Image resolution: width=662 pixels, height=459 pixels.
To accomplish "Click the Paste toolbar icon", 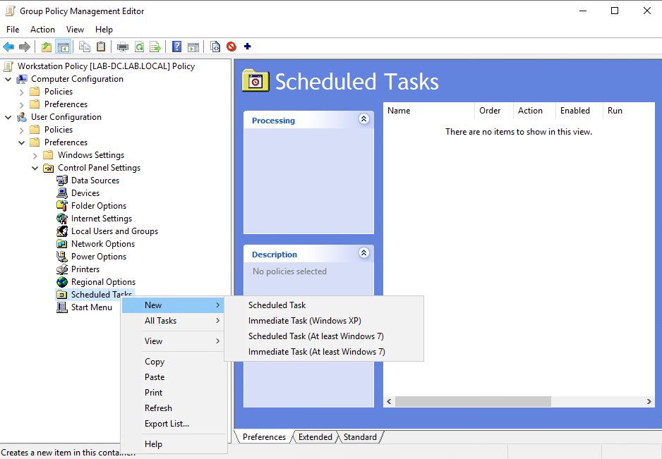I will (100, 47).
